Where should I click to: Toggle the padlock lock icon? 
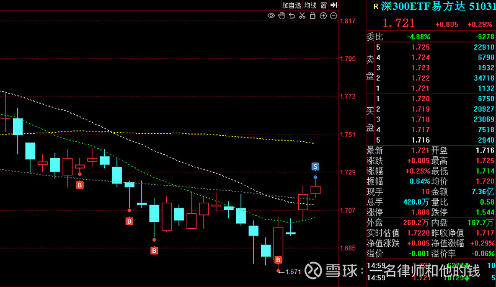[x=312, y=15]
